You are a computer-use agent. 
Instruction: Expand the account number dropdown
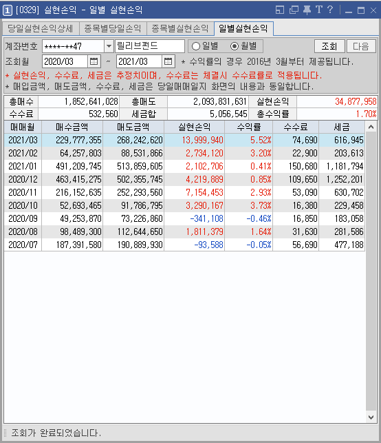pyautogui.click(x=109, y=46)
